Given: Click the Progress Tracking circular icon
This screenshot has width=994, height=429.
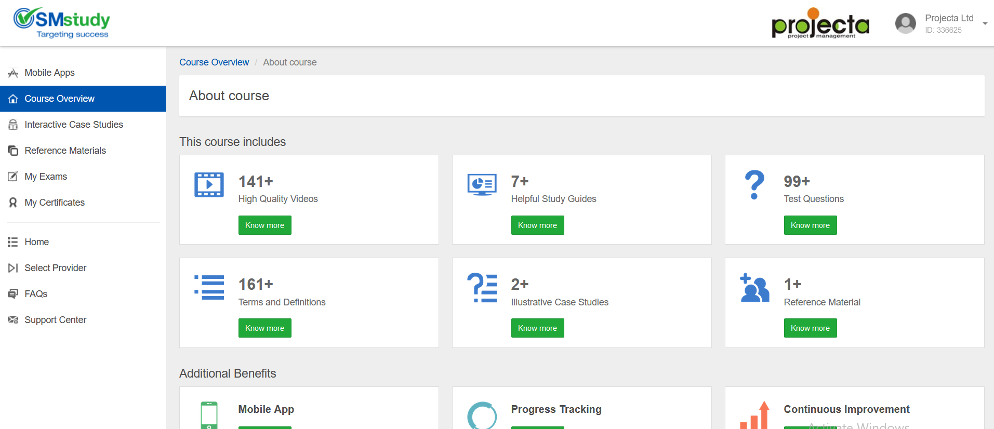Looking at the screenshot, I should point(482,415).
